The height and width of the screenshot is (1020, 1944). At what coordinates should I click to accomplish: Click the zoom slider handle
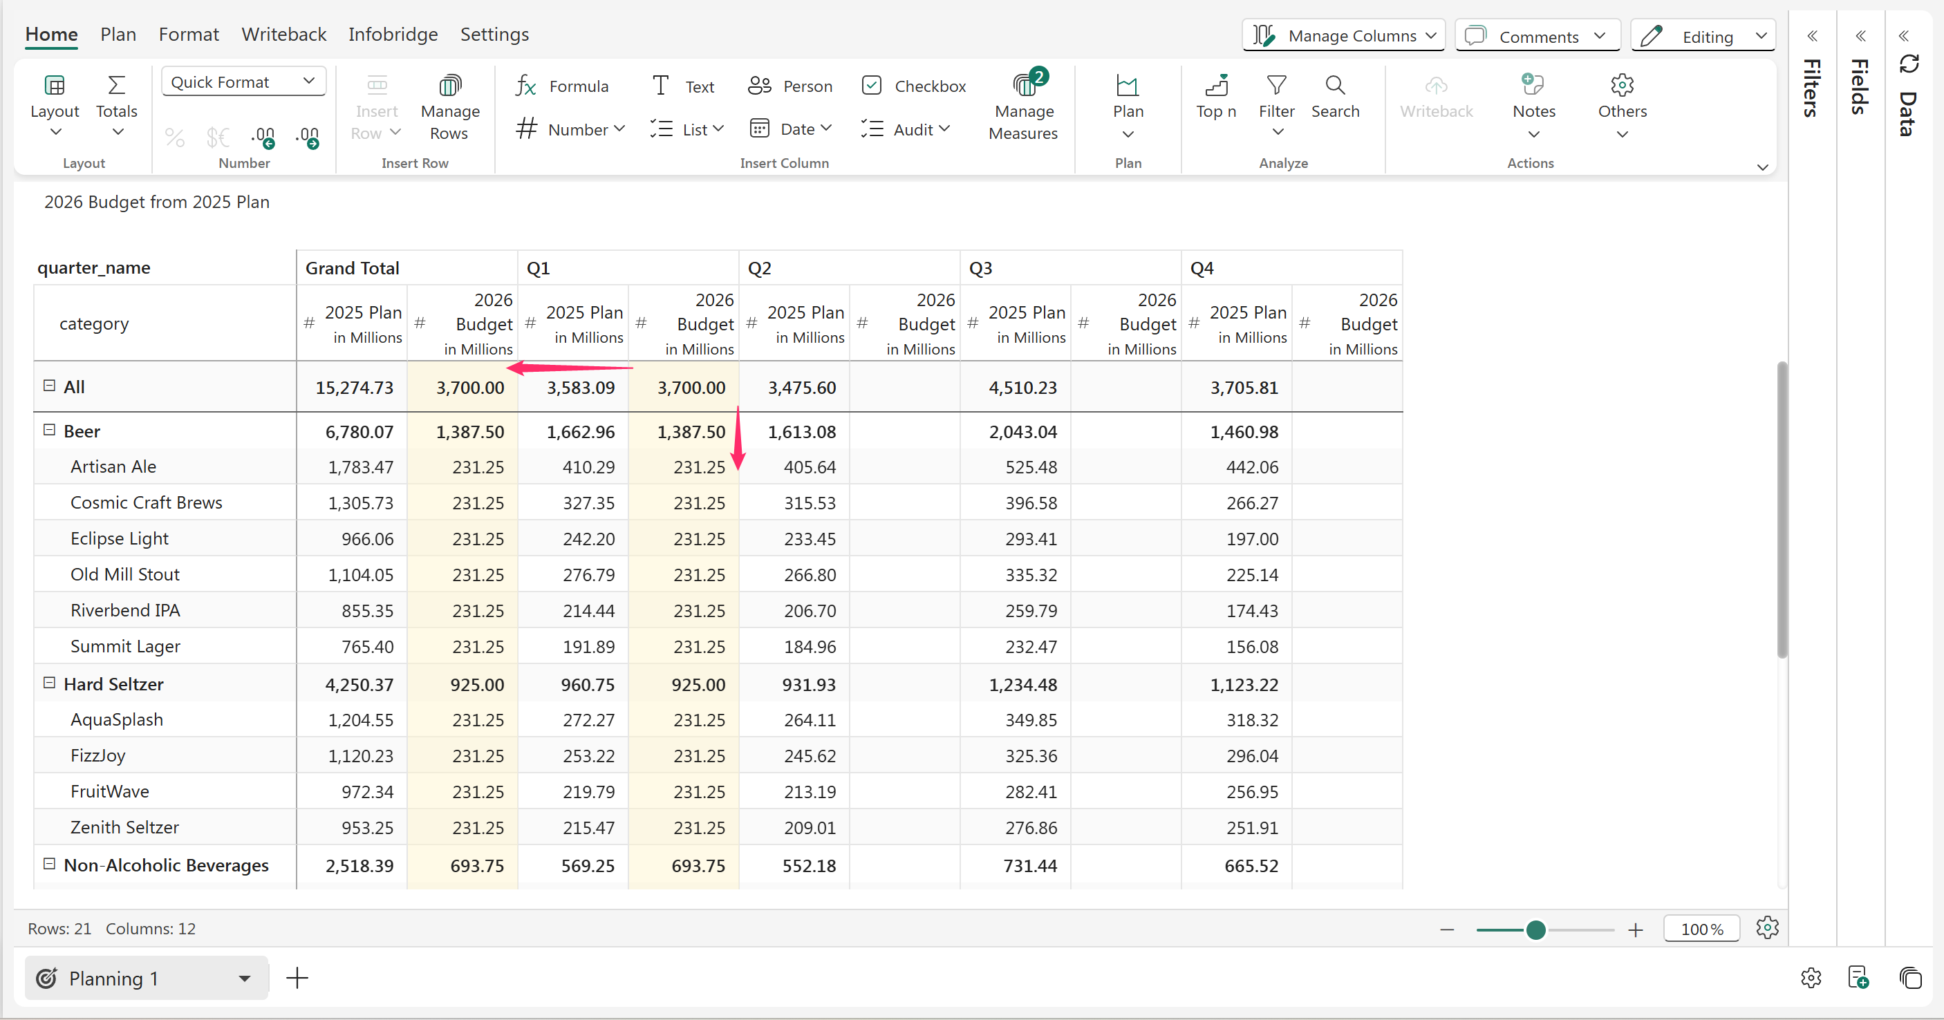coord(1535,929)
